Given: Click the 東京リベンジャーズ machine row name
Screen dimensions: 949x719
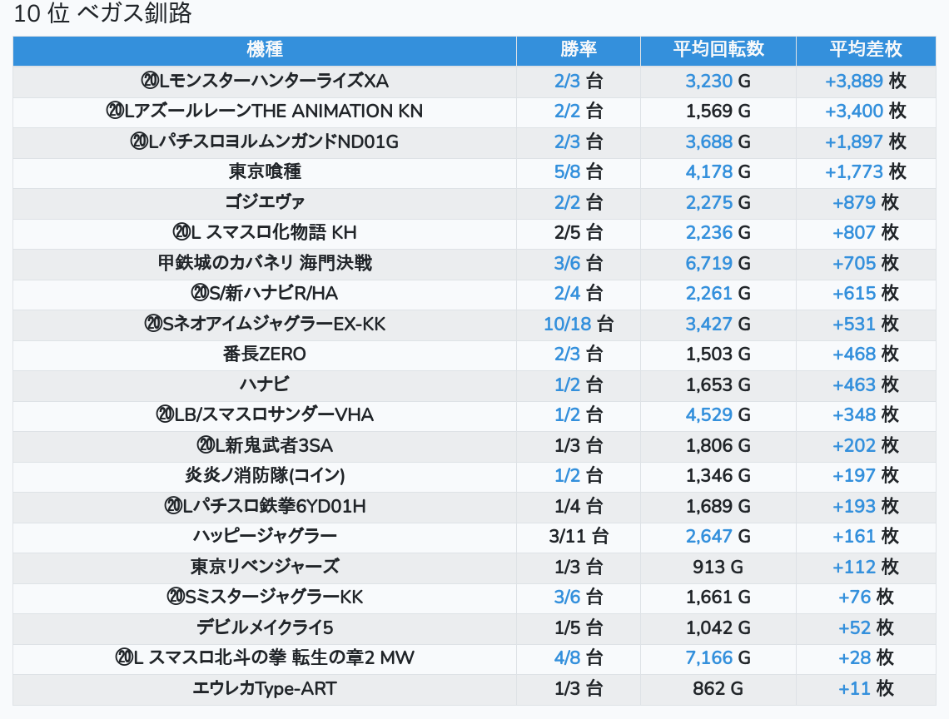Looking at the screenshot, I should pyautogui.click(x=265, y=567).
